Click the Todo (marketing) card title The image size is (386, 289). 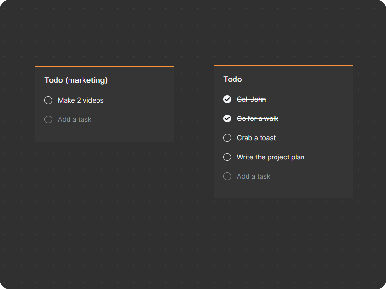[76, 80]
